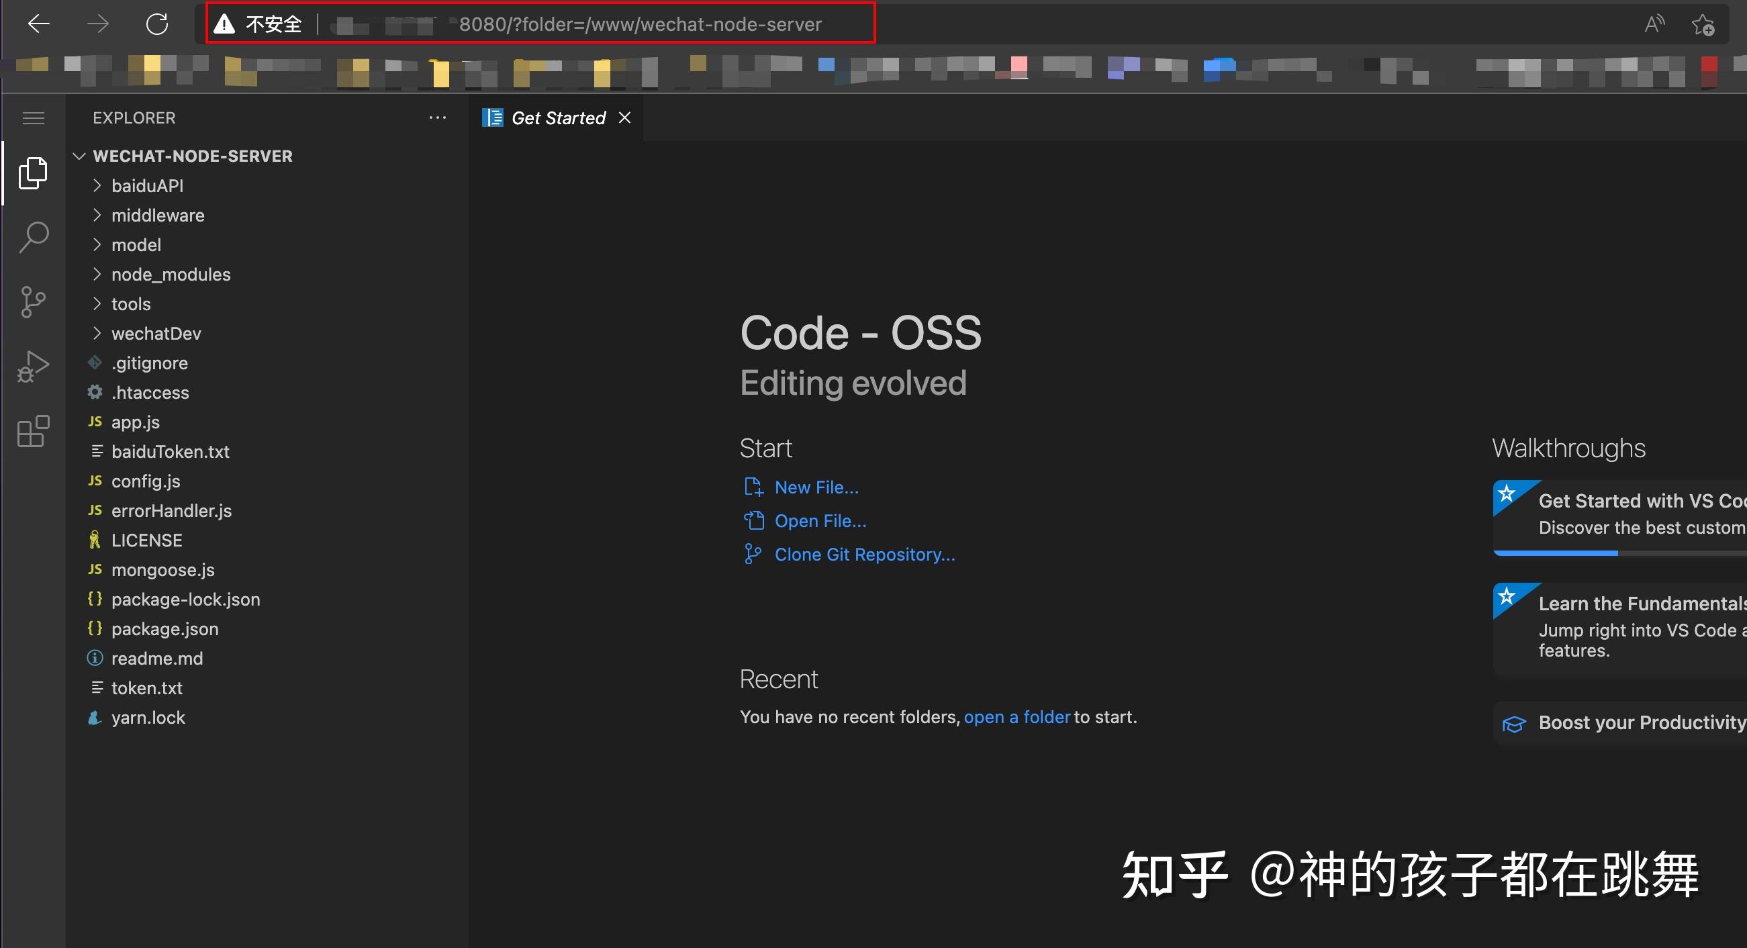1747x948 pixels.
Task: Open Source Control view icon
Action: (33, 301)
